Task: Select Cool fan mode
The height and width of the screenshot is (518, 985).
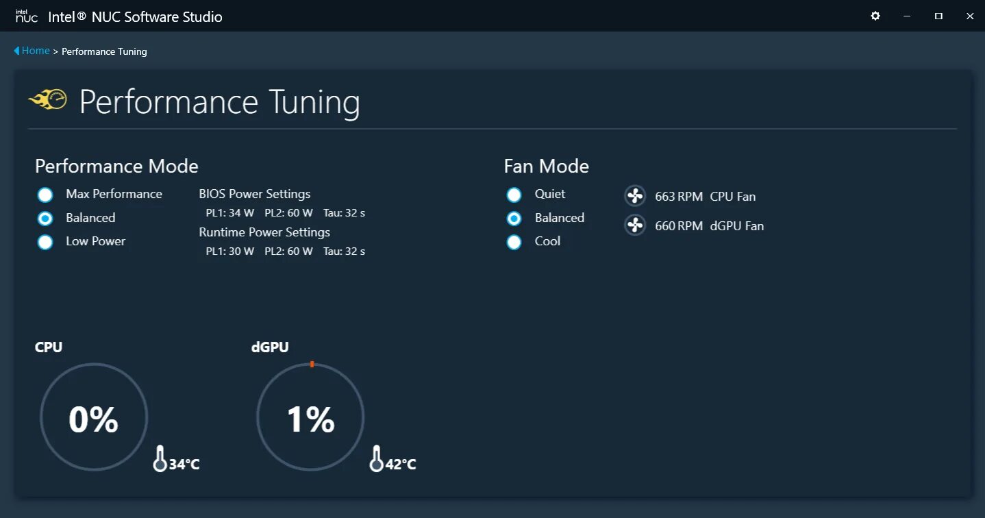Action: (514, 242)
